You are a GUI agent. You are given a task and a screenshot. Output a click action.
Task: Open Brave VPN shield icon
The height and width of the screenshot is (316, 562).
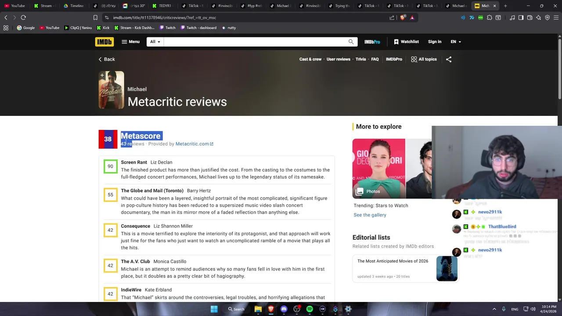547,18
